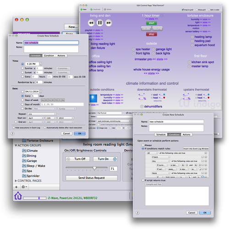Switch to Actions tab in left schedule dialog

click(x=61, y=55)
